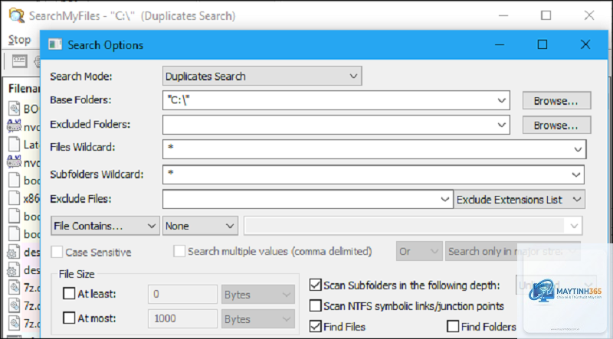Expand the Exclude Files dropdown arrow
This screenshot has height=339, width=613.
pyautogui.click(x=445, y=200)
